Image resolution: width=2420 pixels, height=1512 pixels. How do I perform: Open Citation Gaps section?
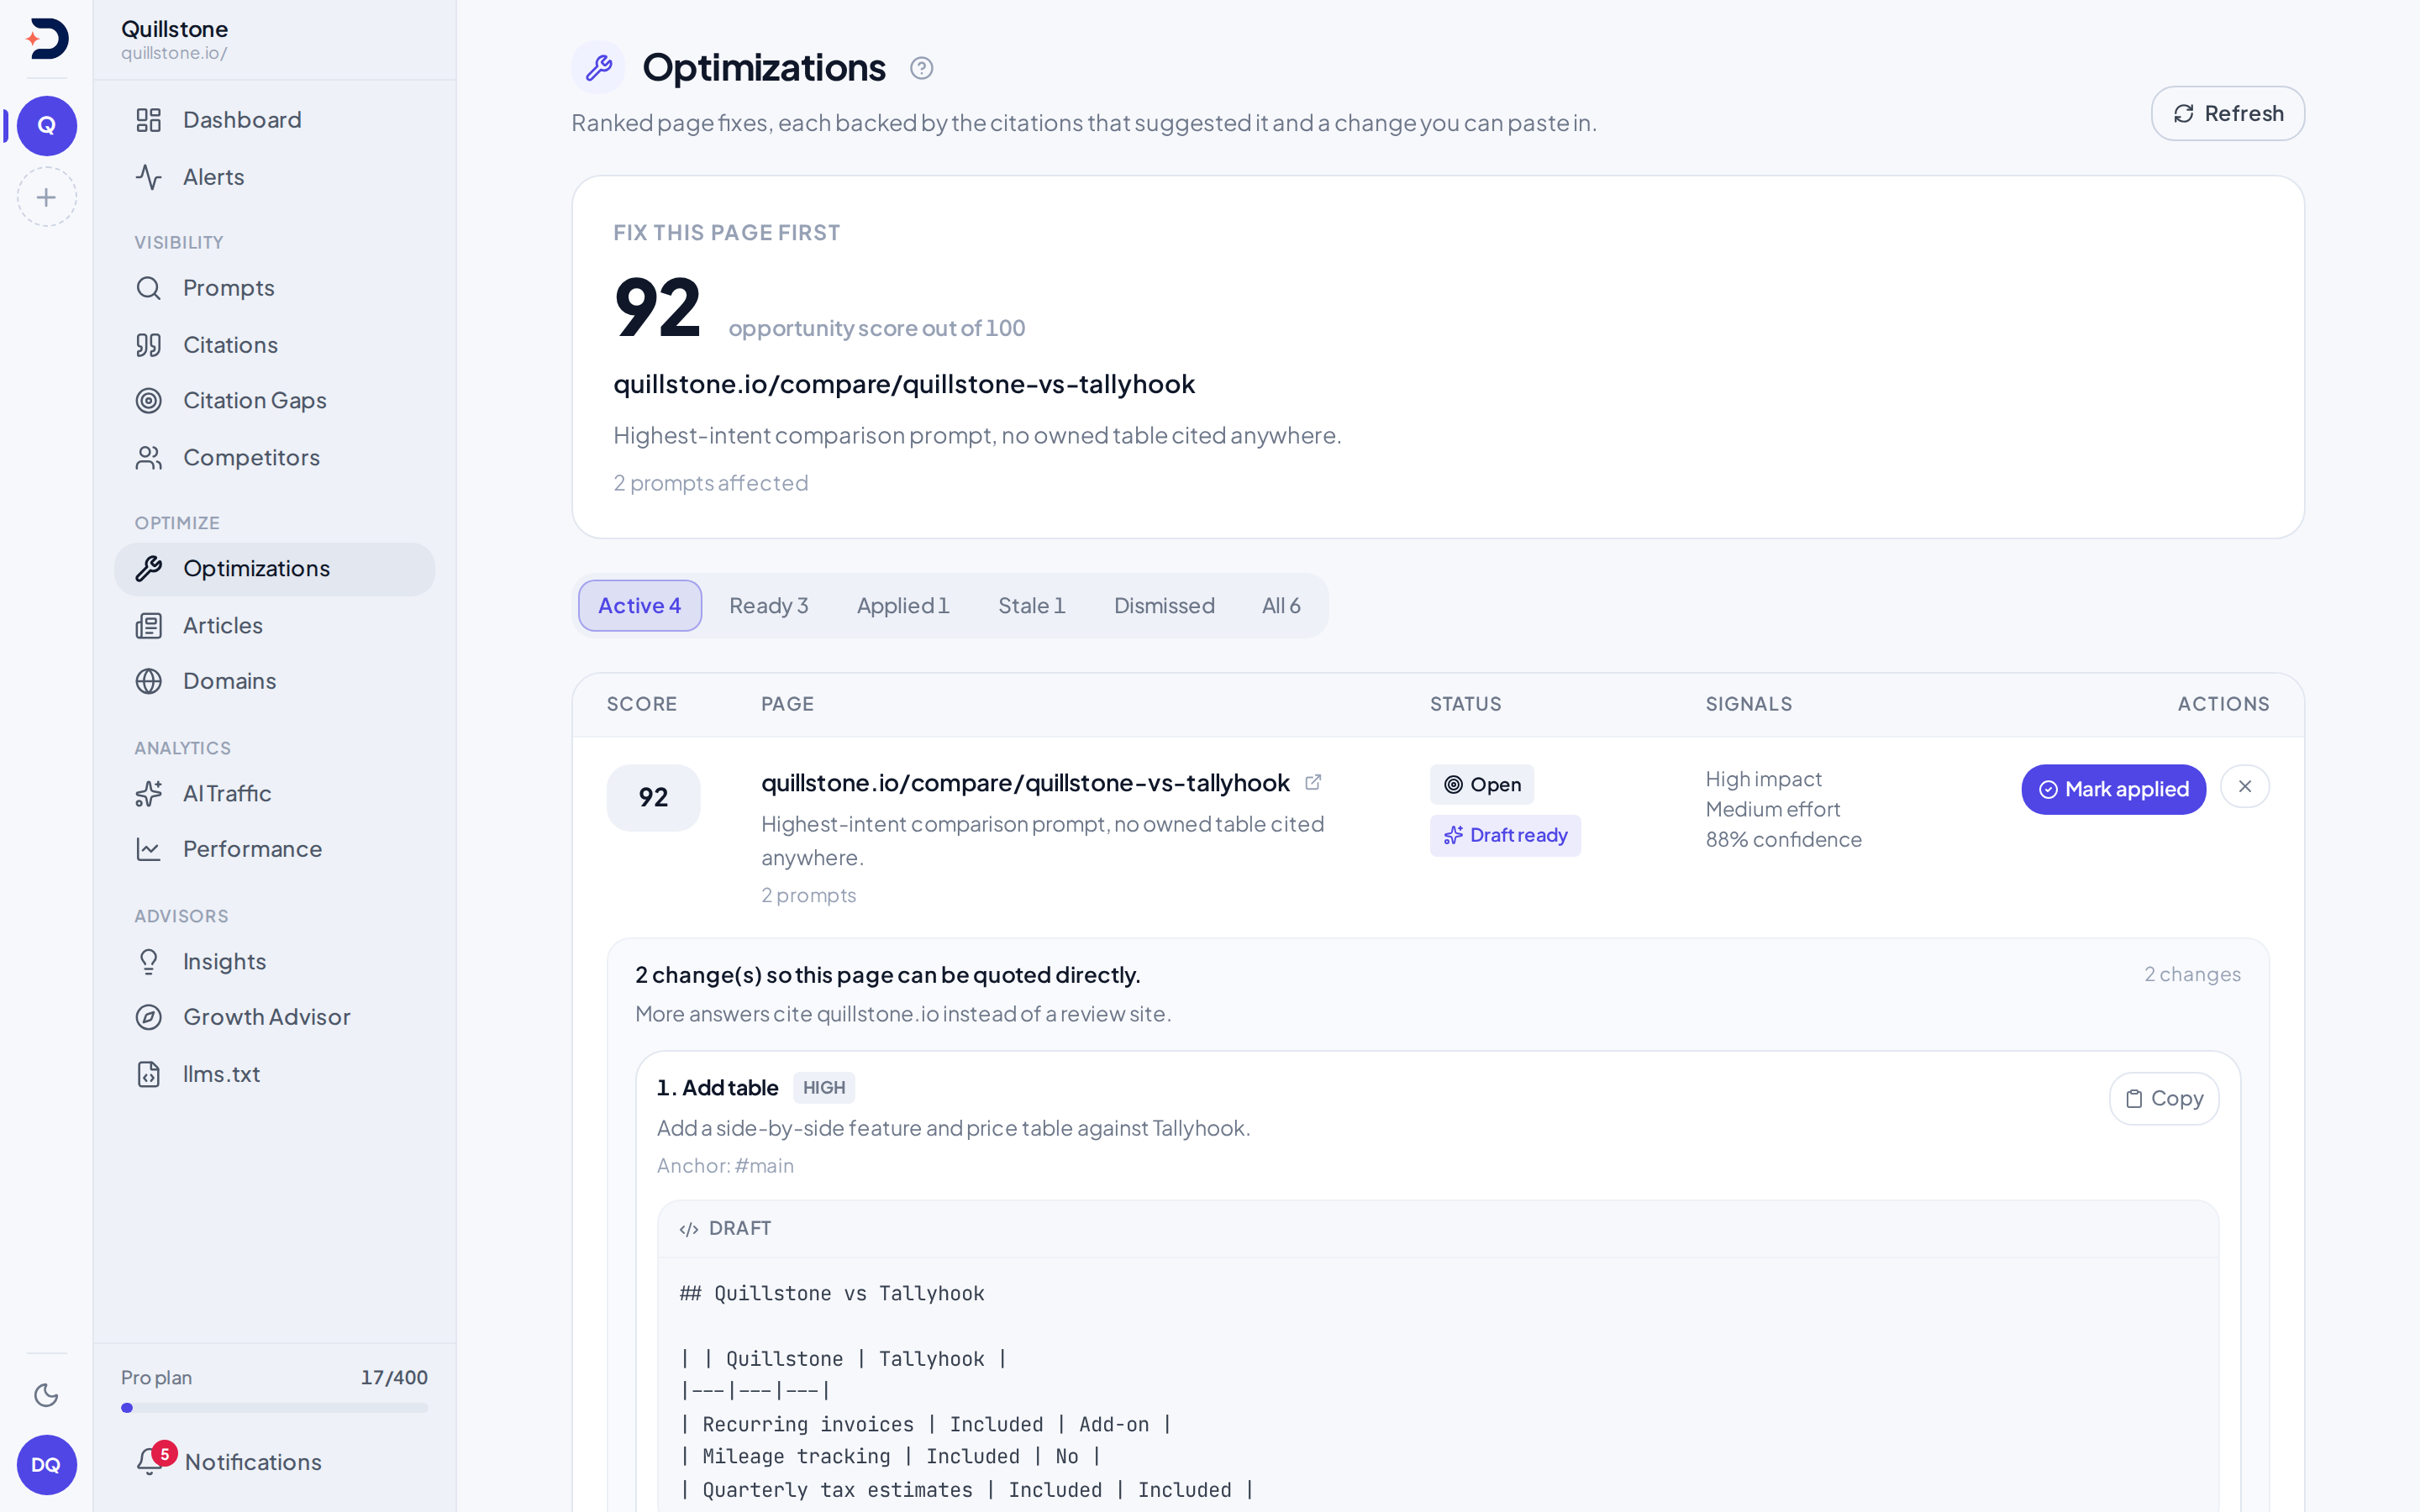click(274, 401)
